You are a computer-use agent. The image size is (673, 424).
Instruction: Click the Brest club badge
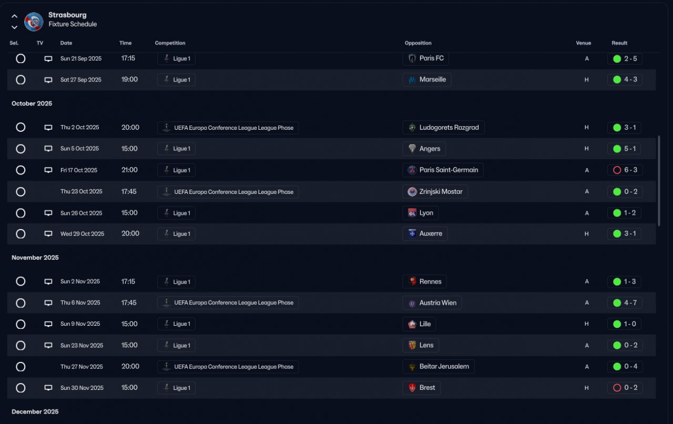tap(412, 388)
